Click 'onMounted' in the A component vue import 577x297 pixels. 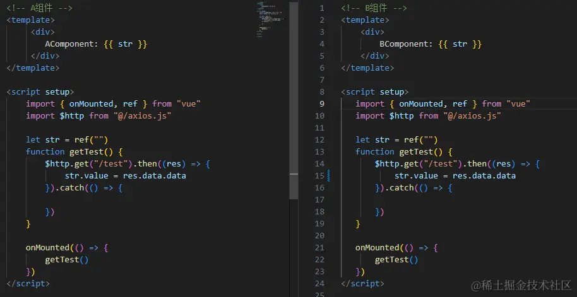pos(93,103)
